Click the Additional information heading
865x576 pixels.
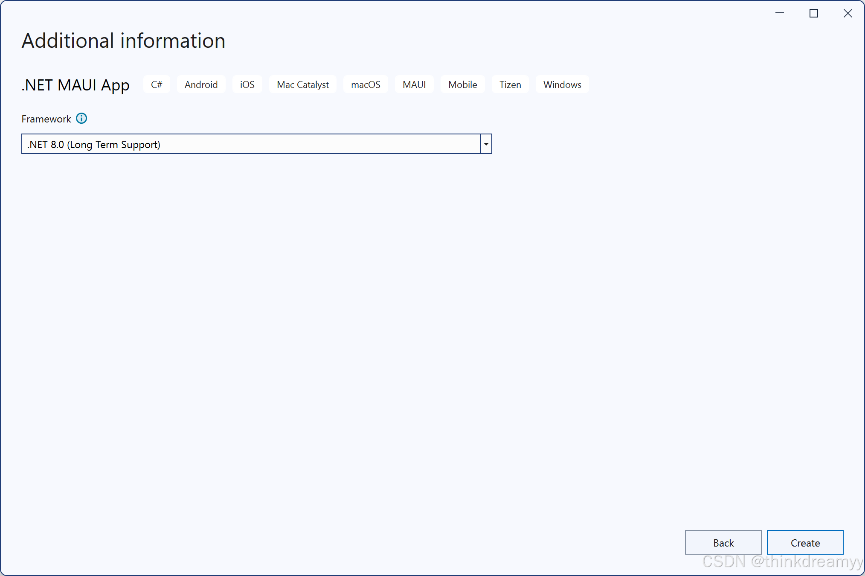coord(123,41)
